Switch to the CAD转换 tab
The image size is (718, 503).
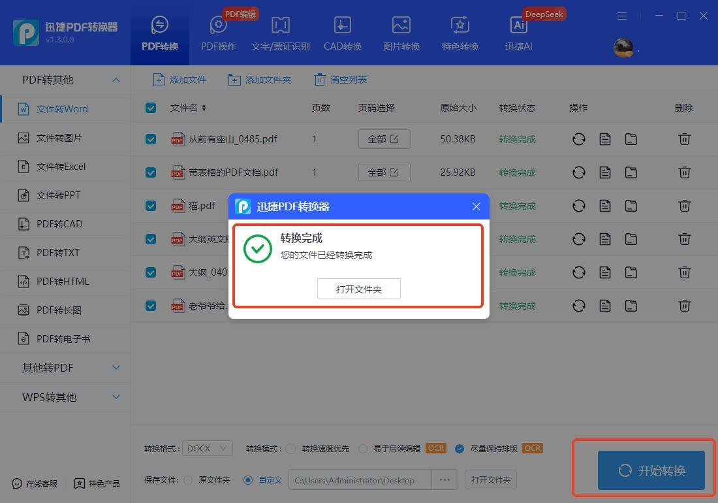coord(342,34)
